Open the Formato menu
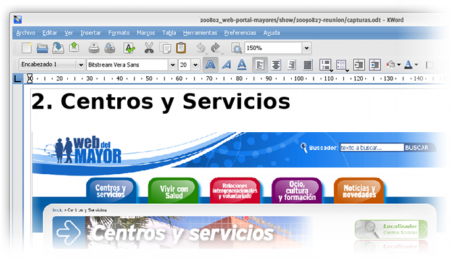This screenshot has width=461, height=263. tap(119, 33)
